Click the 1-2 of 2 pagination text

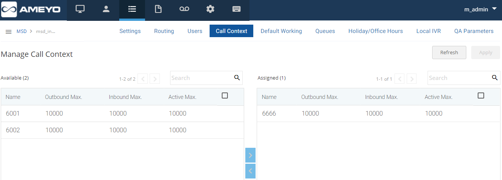pyautogui.click(x=127, y=79)
